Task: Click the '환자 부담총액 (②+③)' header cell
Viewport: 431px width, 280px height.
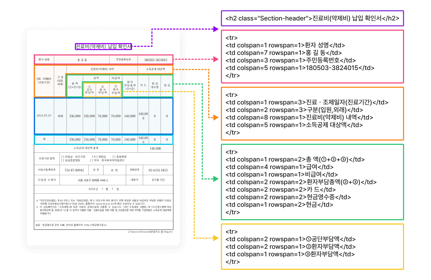Action: [x=130, y=85]
